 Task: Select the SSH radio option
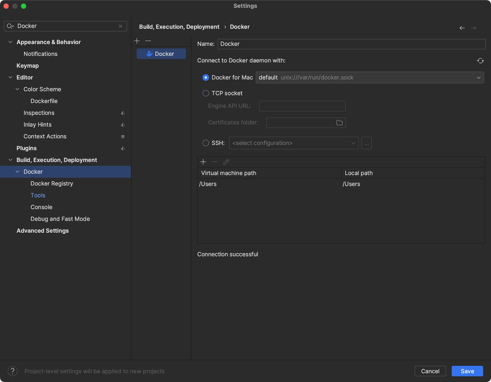tap(206, 143)
